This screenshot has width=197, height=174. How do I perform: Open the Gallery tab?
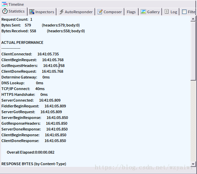pos(150,12)
